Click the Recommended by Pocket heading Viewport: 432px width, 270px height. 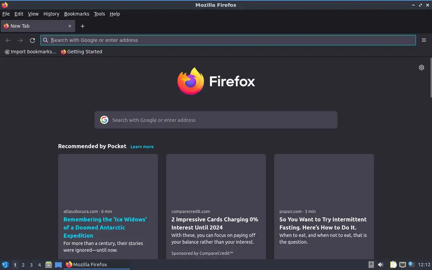pos(92,146)
